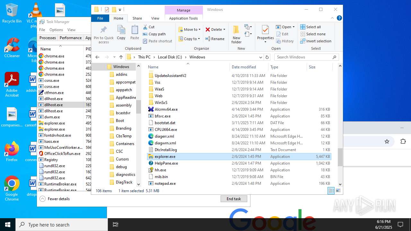Switch to the View ribbon tab
Viewport: 411px width, 231px height.
(155, 18)
